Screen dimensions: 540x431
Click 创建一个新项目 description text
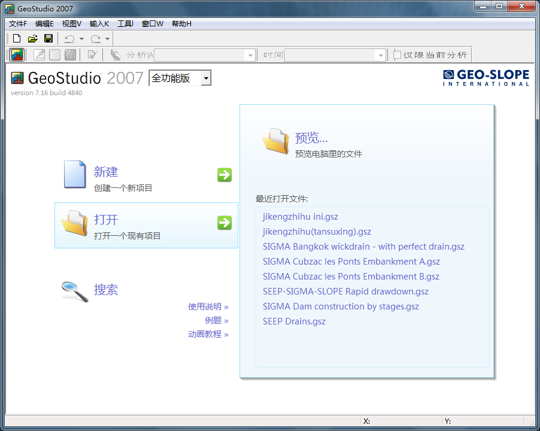click(123, 188)
